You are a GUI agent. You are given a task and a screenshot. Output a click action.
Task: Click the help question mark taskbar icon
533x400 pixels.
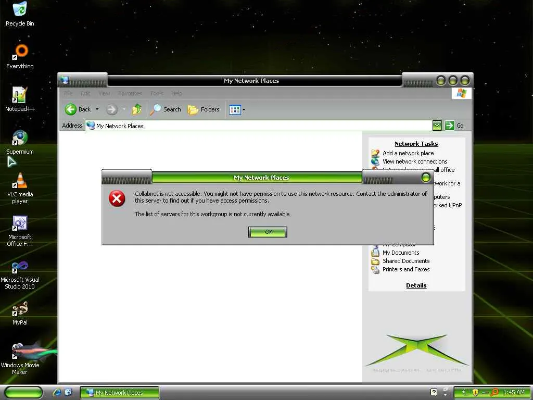pos(434,392)
